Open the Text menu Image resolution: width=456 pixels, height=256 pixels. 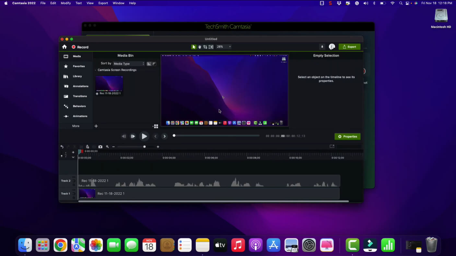pos(79,3)
